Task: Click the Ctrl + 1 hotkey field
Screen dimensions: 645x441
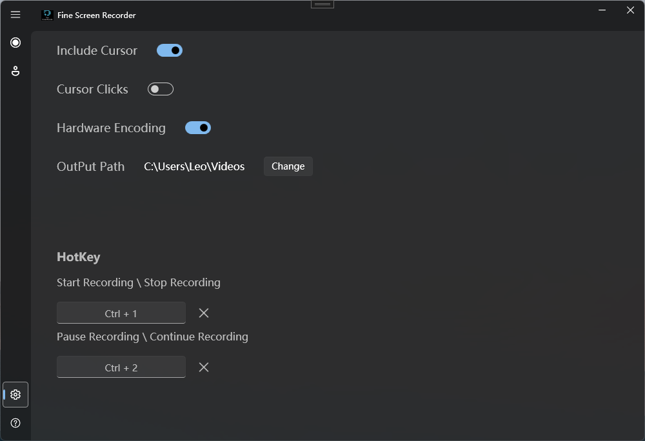Action: point(121,313)
